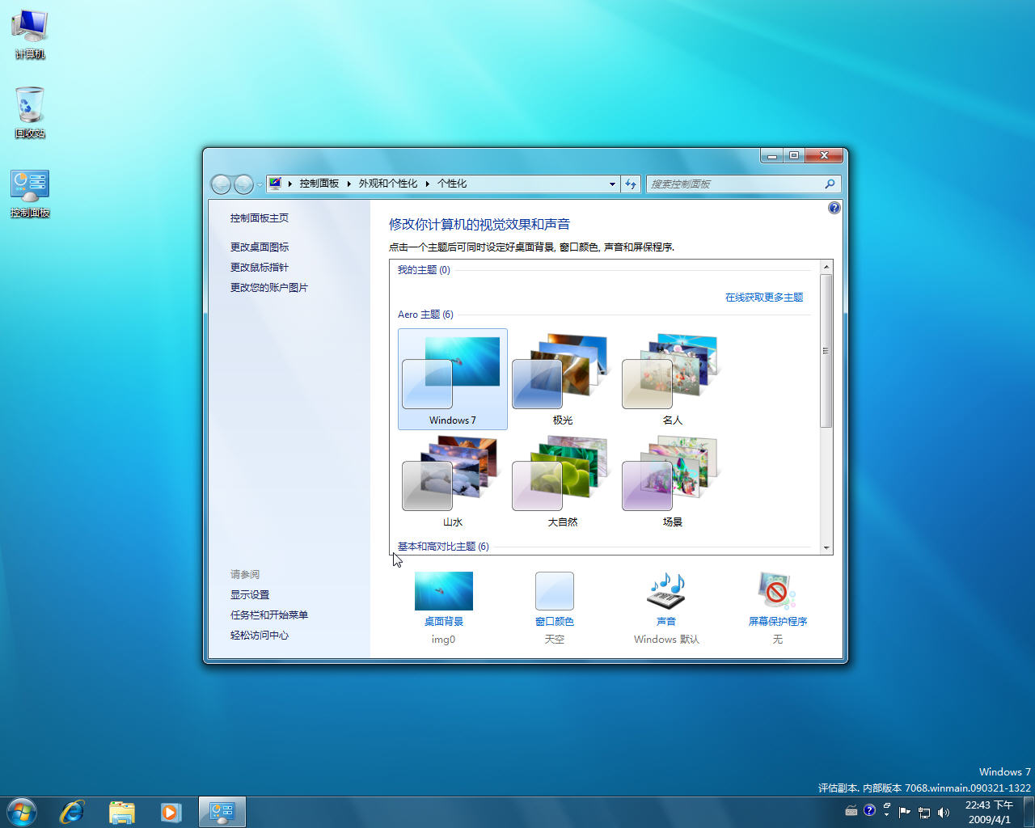Open 任务栏和开始菜单 link
The height and width of the screenshot is (828, 1035).
click(x=269, y=615)
